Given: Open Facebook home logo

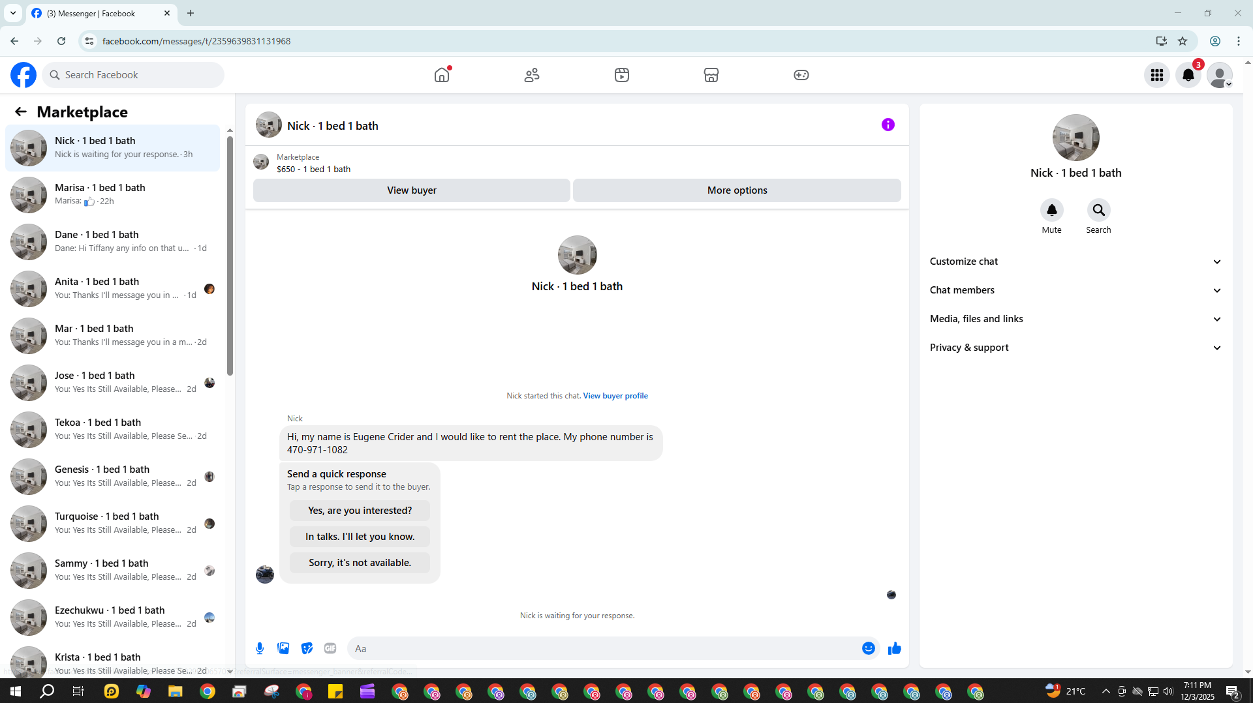Looking at the screenshot, I should click(x=23, y=75).
